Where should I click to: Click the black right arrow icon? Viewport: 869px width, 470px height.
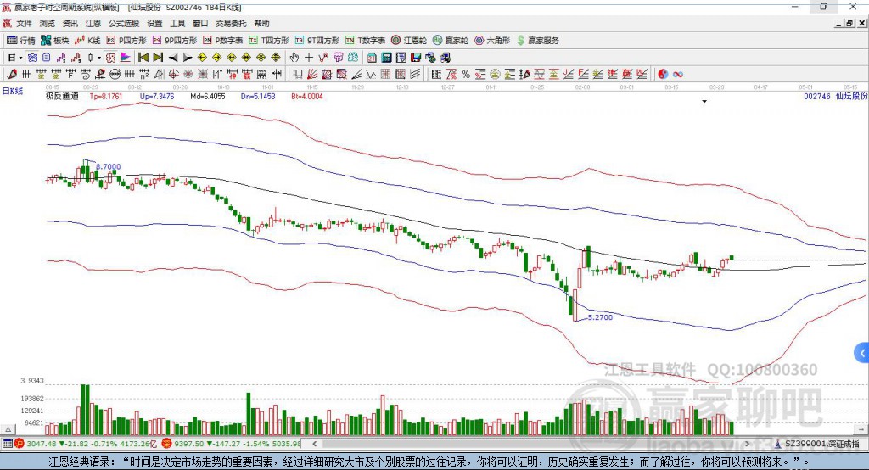click(188, 58)
